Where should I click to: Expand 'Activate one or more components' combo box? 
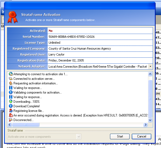click(79, 137)
